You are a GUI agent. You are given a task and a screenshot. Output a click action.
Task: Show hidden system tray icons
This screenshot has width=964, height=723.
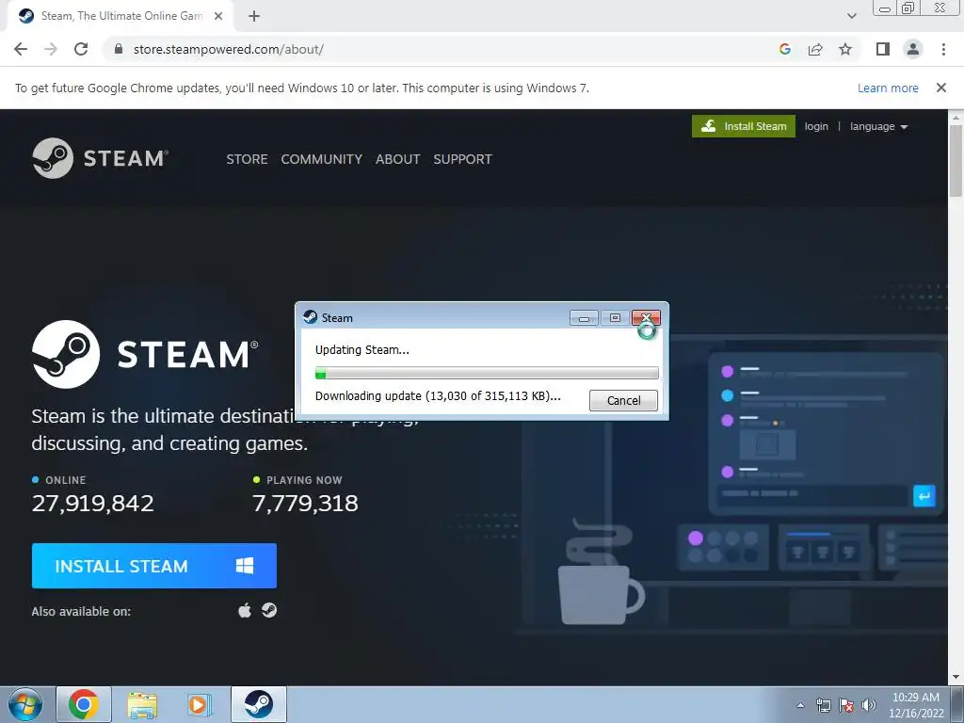click(x=800, y=705)
